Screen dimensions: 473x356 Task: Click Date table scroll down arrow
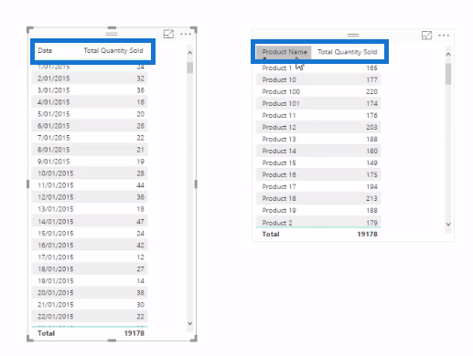pyautogui.click(x=189, y=323)
